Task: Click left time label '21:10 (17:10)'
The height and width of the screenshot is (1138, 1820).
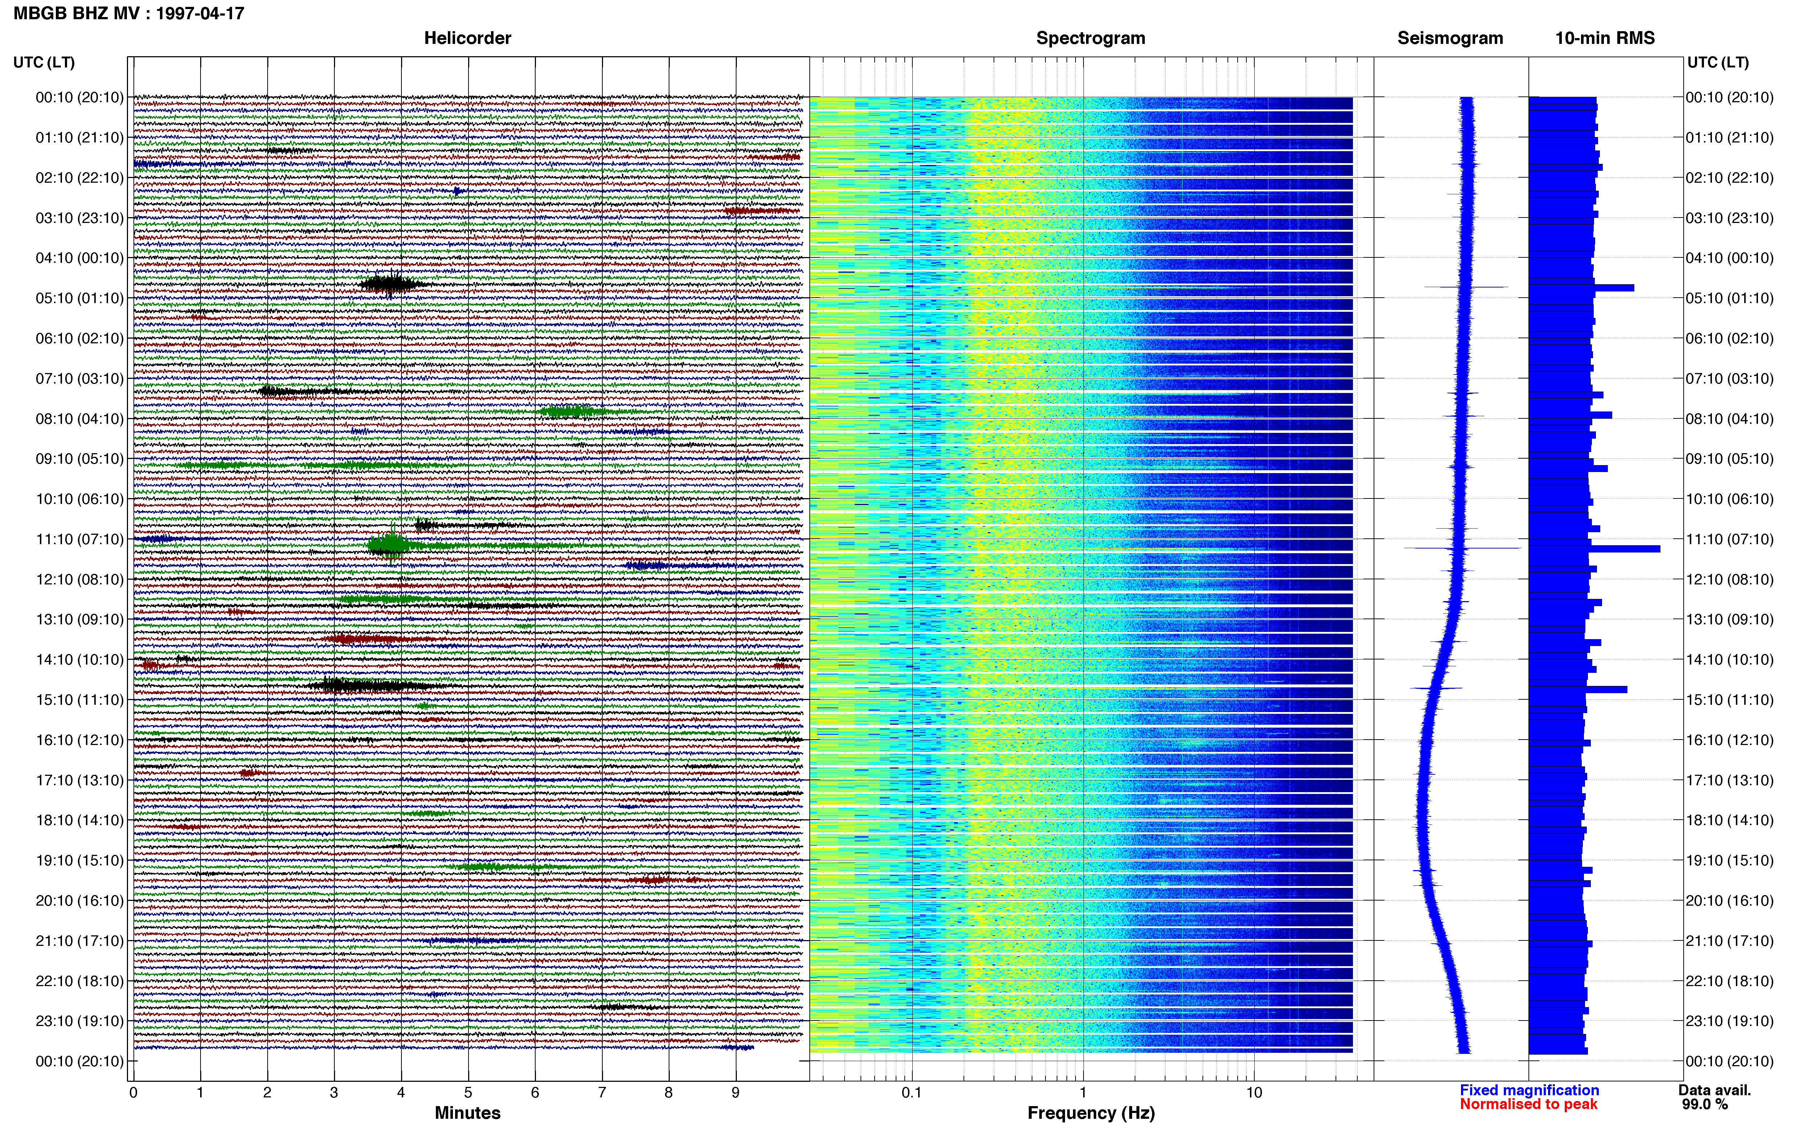Action: point(80,941)
